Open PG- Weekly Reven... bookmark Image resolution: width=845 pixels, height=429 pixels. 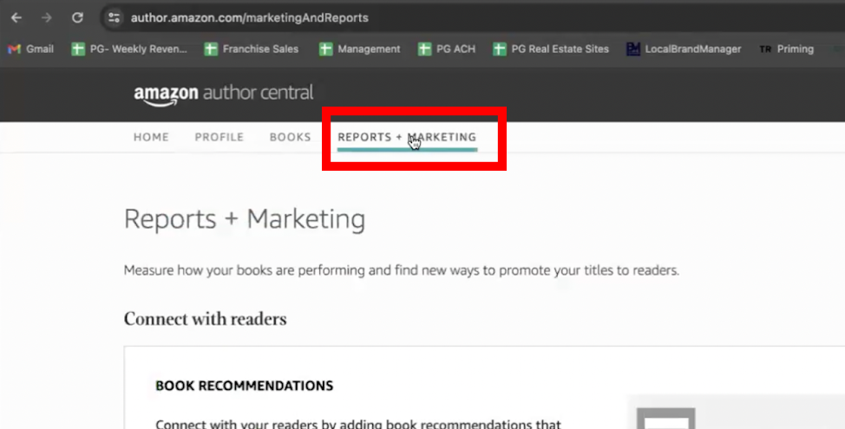[x=129, y=49]
